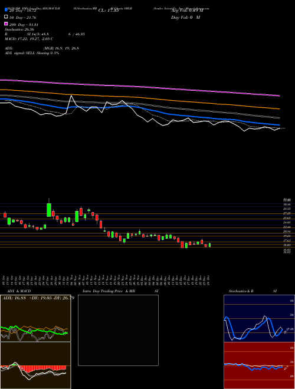Screen dimensions: 295x389
Task: Click the empty Intra Day Trading Price panel
Action: tap(118, 330)
